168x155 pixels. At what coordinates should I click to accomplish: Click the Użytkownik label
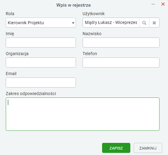[x=94, y=14]
